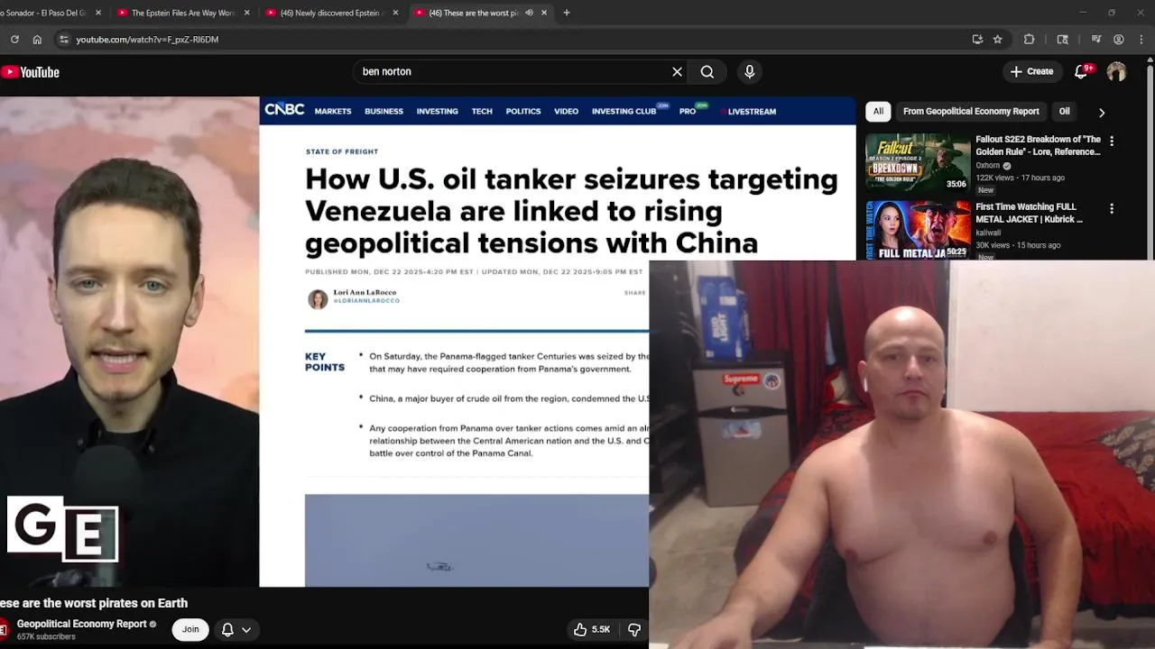Clear the YouTube search text
1155x649 pixels.
pyautogui.click(x=677, y=71)
